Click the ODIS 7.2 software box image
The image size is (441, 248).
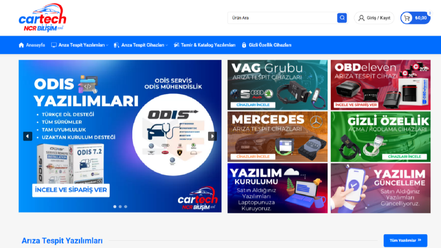[x=86, y=164]
